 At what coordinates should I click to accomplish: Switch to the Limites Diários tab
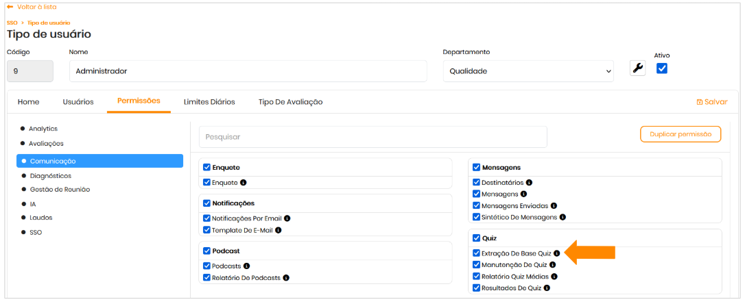pos(209,102)
